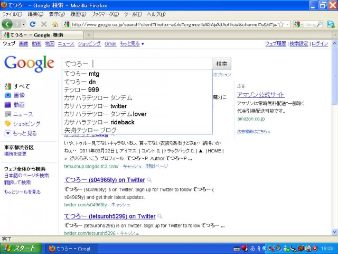Open the ファイル menu
Viewport: 338px width, 254px height.
tap(12, 14)
